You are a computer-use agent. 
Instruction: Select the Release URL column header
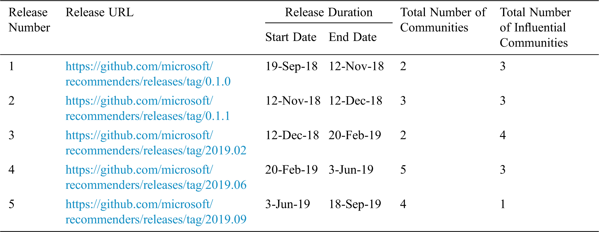pyautogui.click(x=100, y=13)
